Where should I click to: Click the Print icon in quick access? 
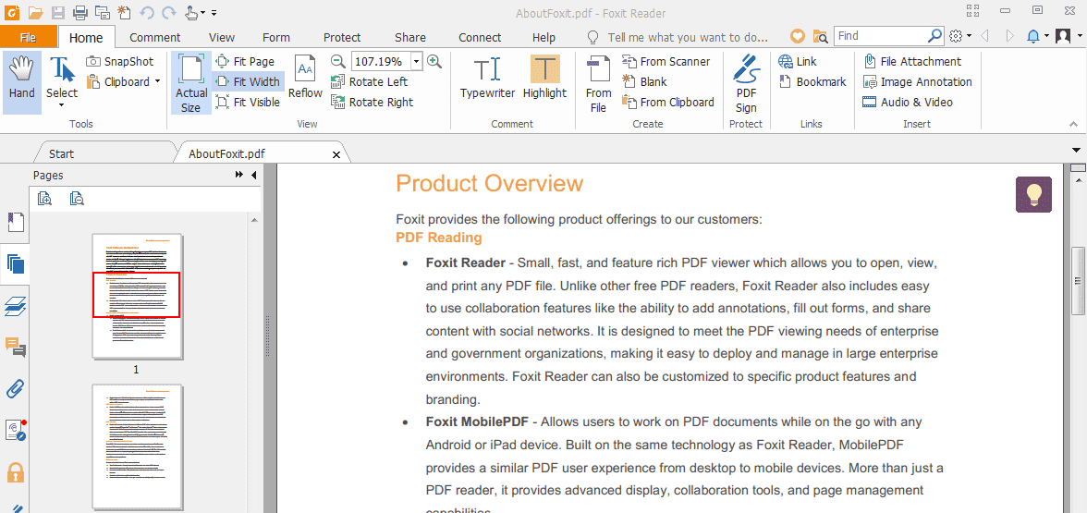pyautogui.click(x=80, y=12)
